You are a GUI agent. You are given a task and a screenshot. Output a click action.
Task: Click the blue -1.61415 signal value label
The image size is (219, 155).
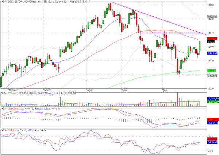tap(213, 123)
